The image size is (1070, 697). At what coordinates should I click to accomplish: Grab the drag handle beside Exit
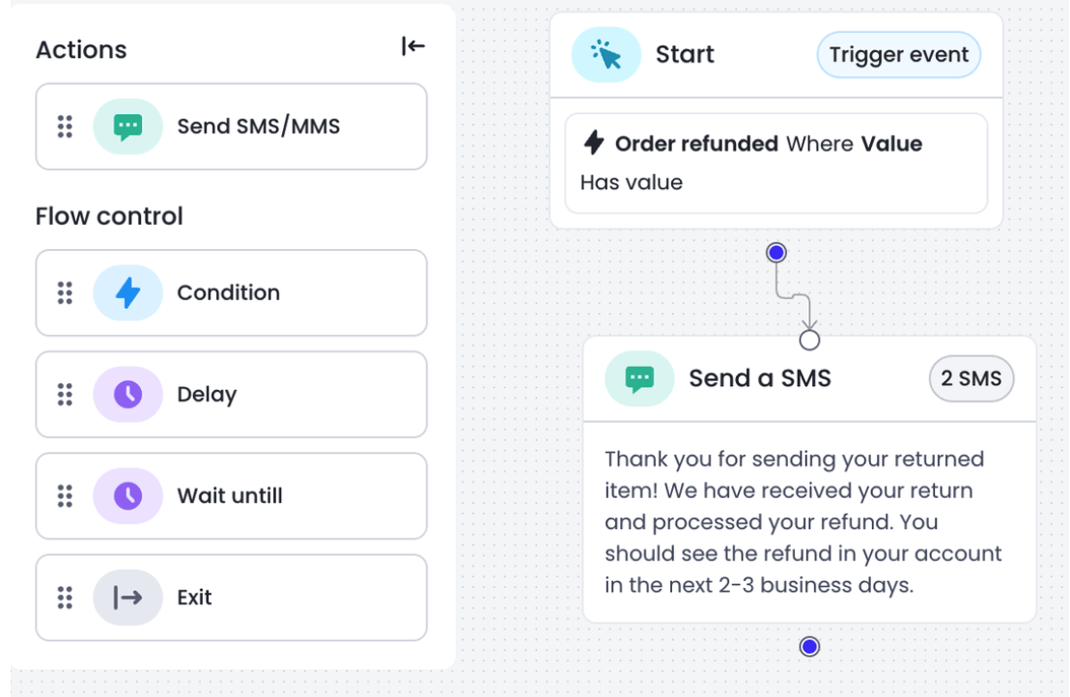65,598
